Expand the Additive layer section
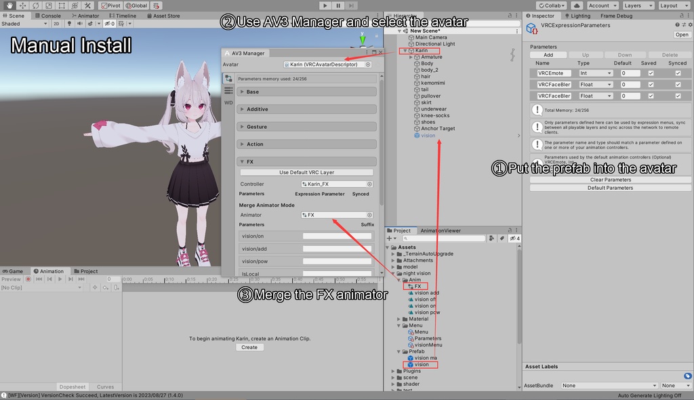 click(307, 109)
